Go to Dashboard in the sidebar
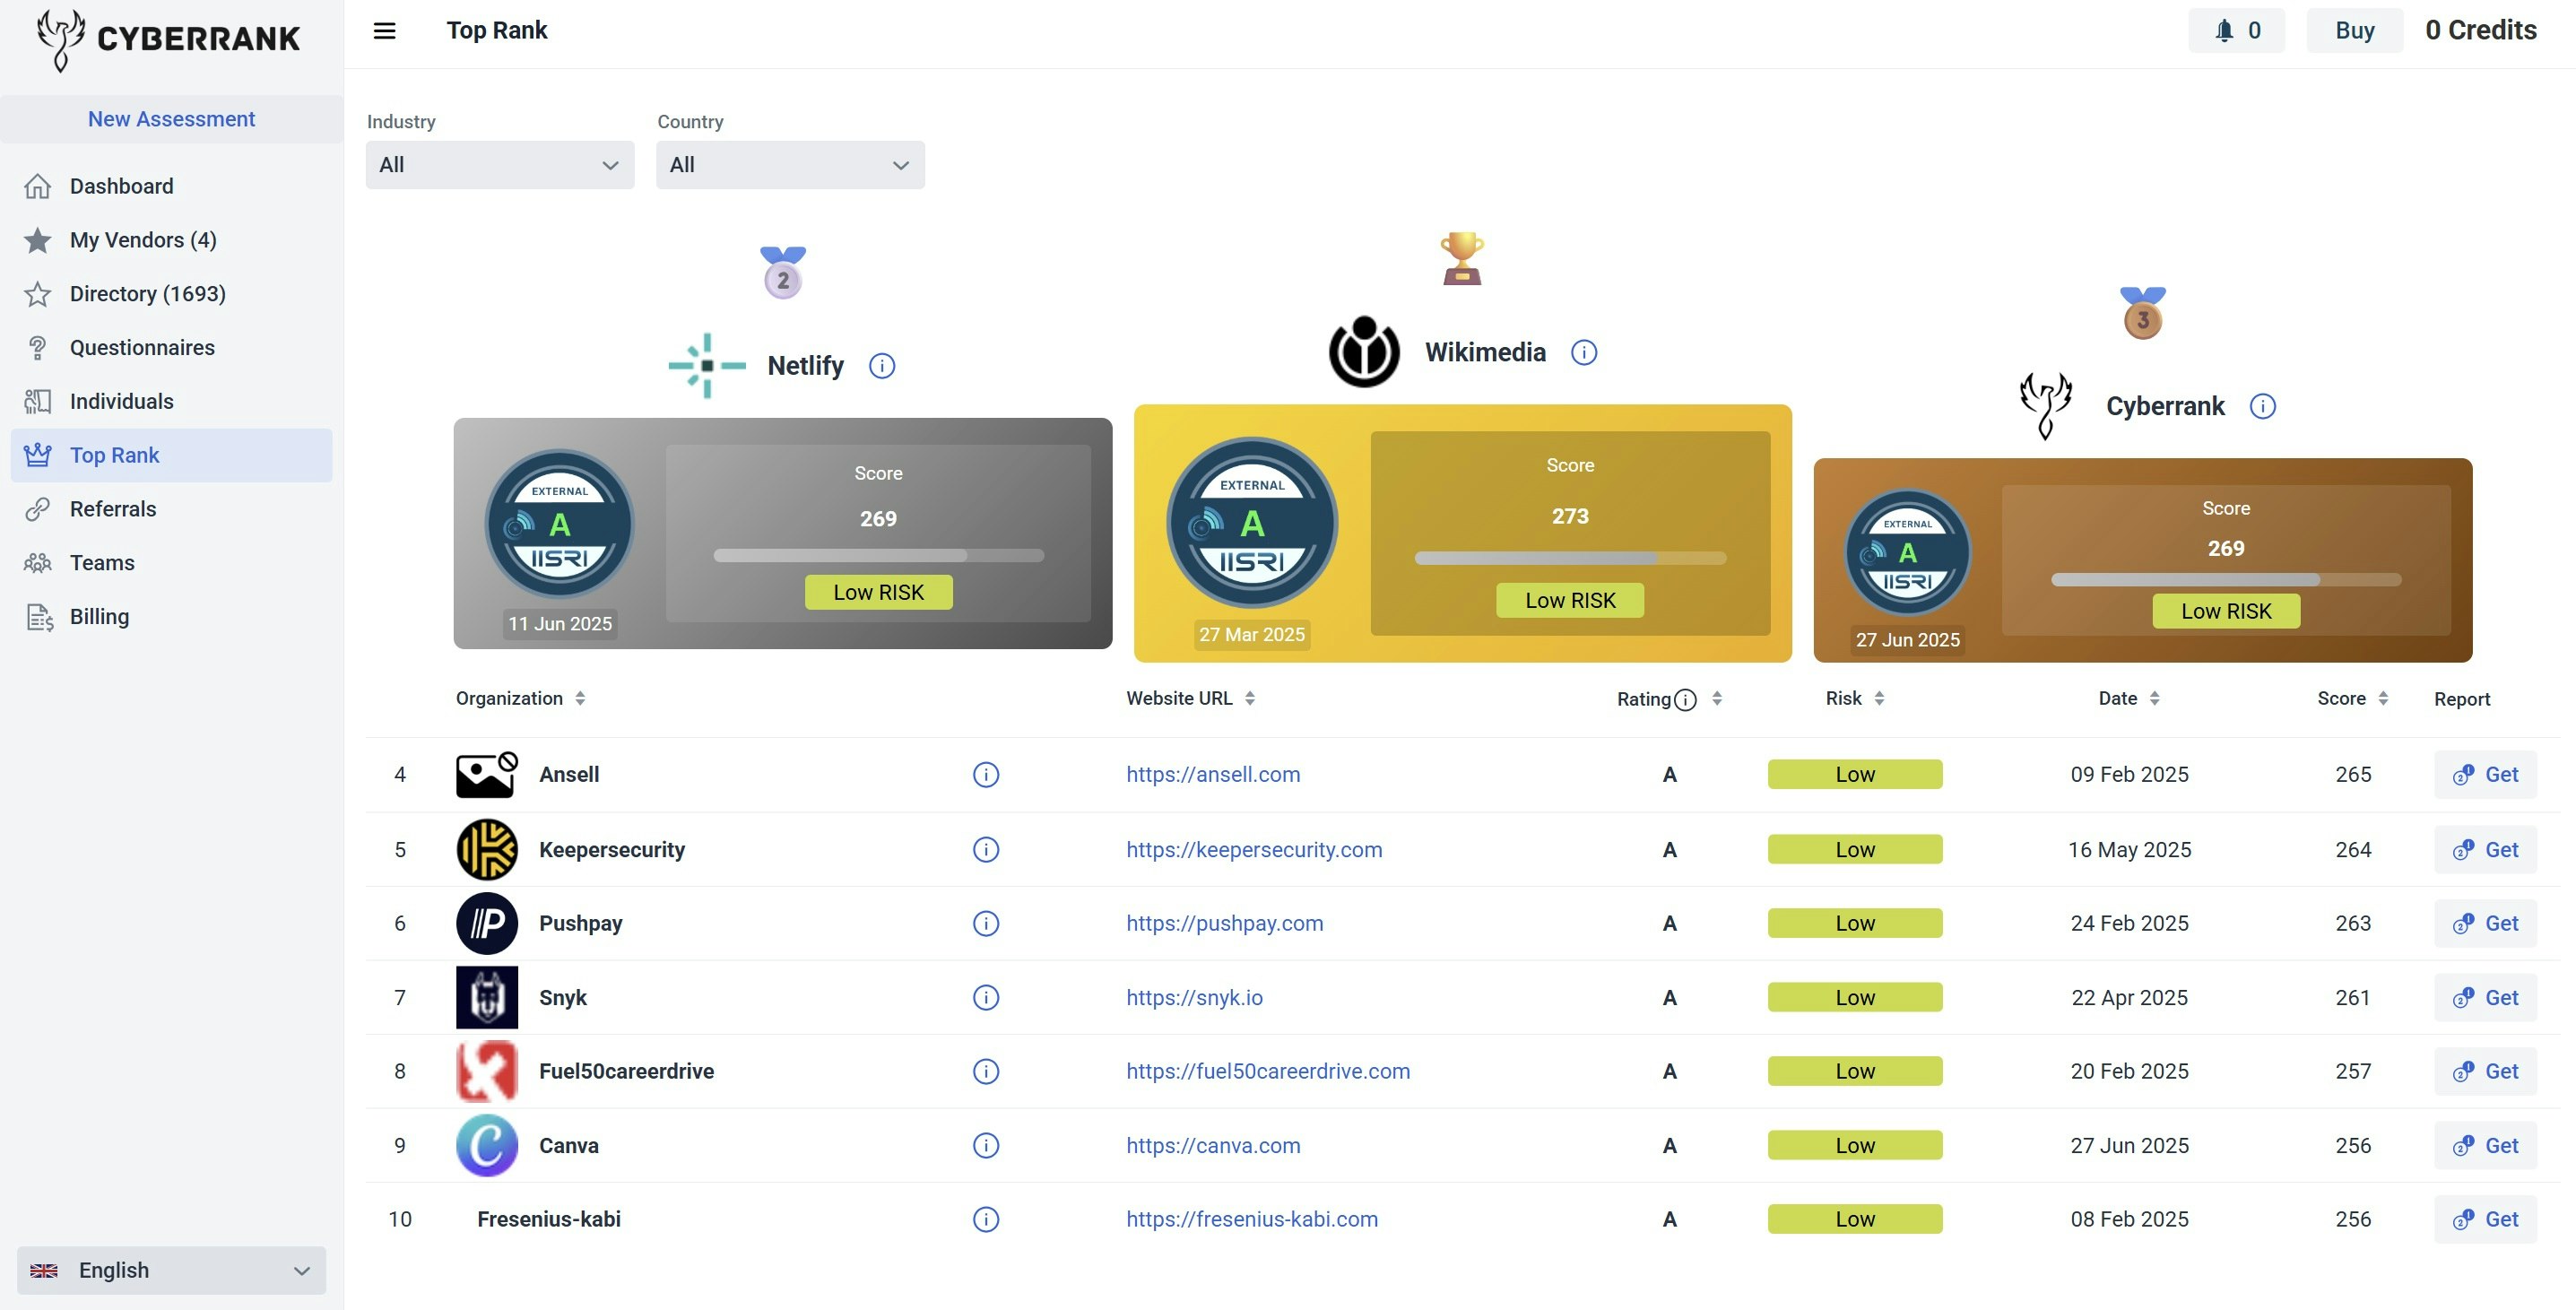 171,187
